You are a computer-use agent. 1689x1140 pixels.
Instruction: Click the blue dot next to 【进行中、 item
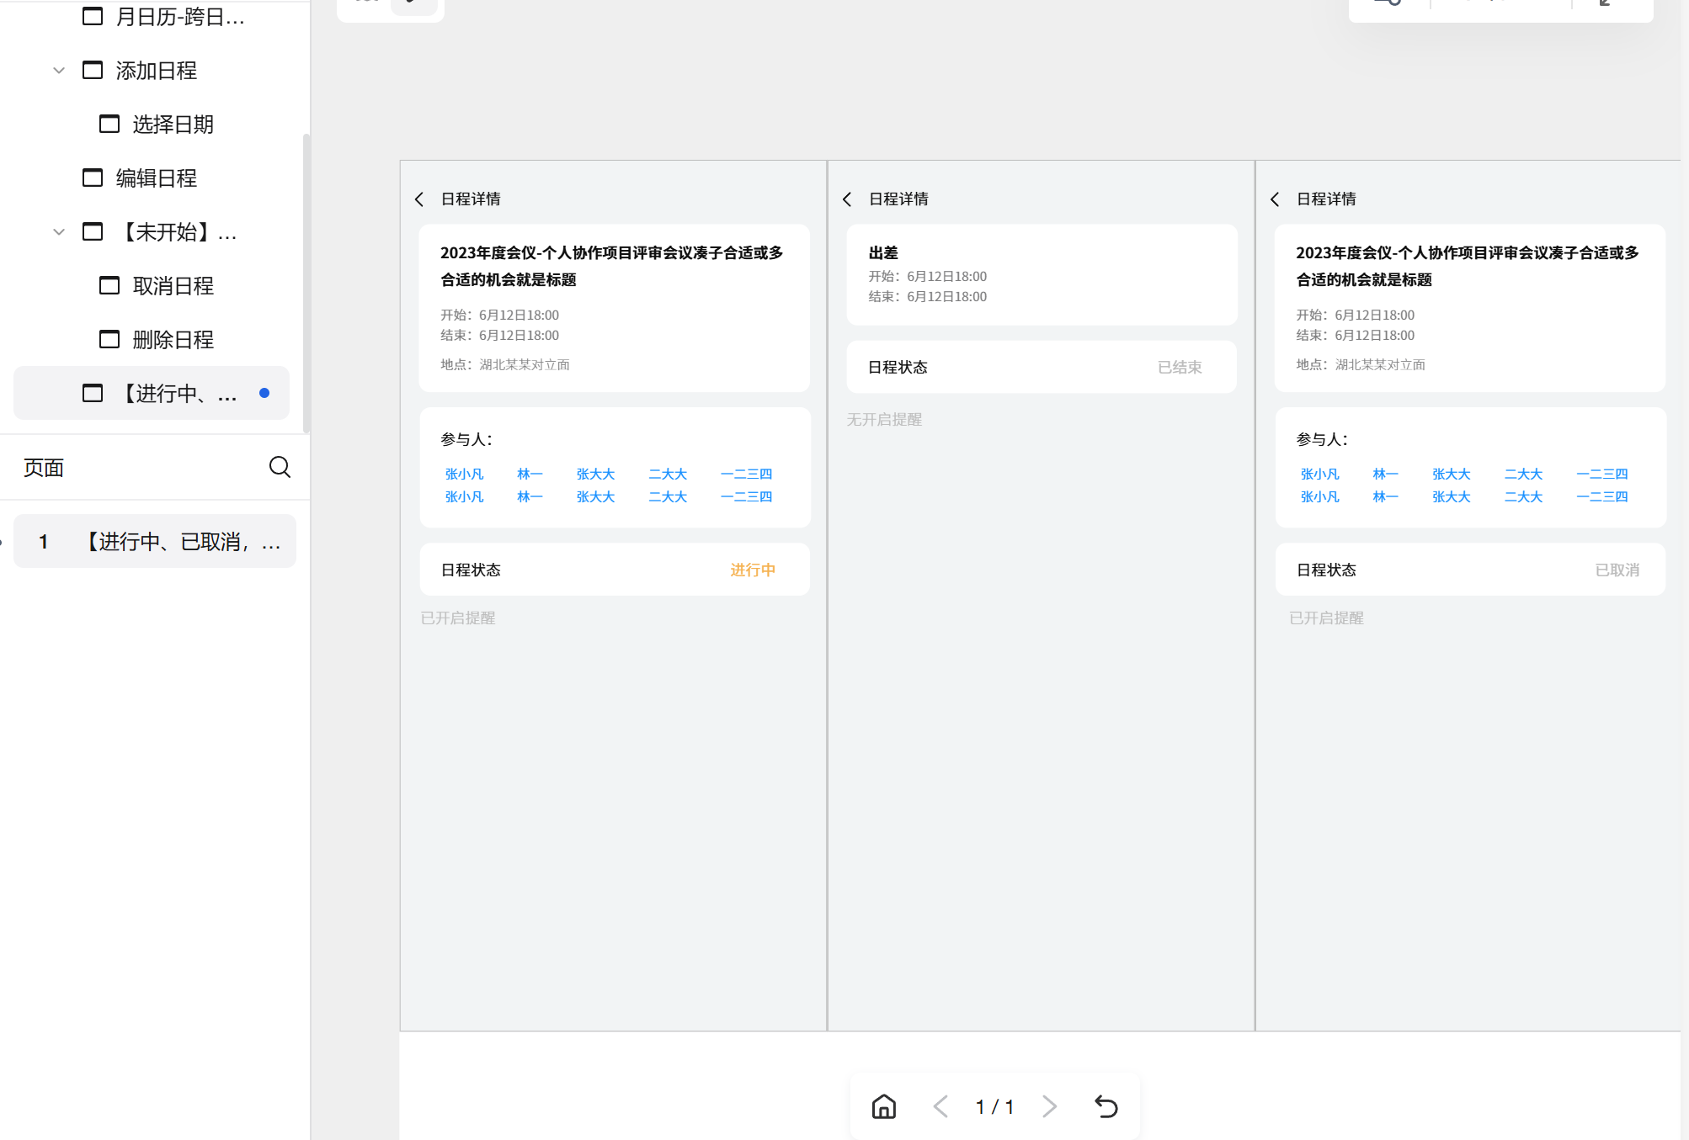click(x=264, y=392)
